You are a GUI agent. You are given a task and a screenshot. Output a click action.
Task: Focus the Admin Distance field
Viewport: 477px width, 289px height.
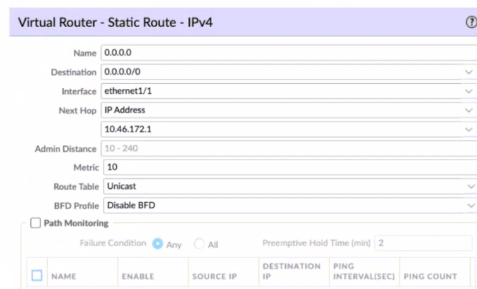point(284,149)
